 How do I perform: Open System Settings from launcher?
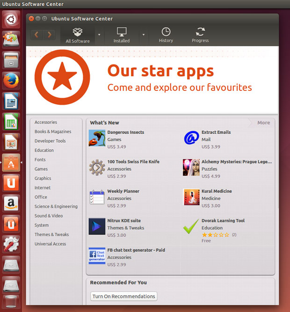[11, 245]
